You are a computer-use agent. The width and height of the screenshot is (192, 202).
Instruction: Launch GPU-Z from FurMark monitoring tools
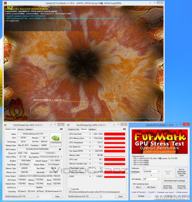pyautogui.click(x=138, y=187)
